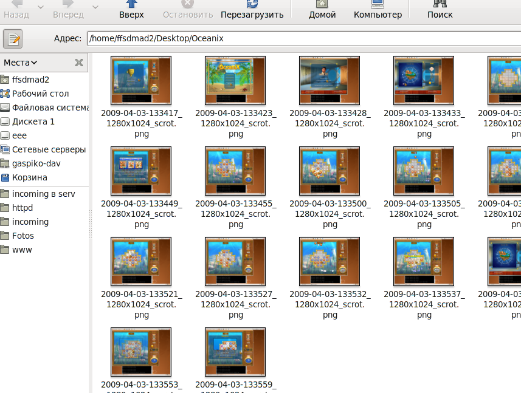Open forward history dropdown arrow
This screenshot has height=393, width=521.
(95, 7)
